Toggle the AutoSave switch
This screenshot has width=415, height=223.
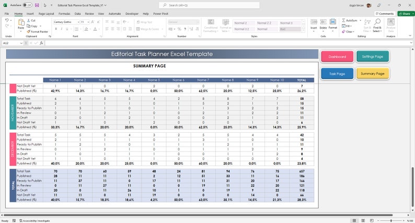click(x=27, y=5)
